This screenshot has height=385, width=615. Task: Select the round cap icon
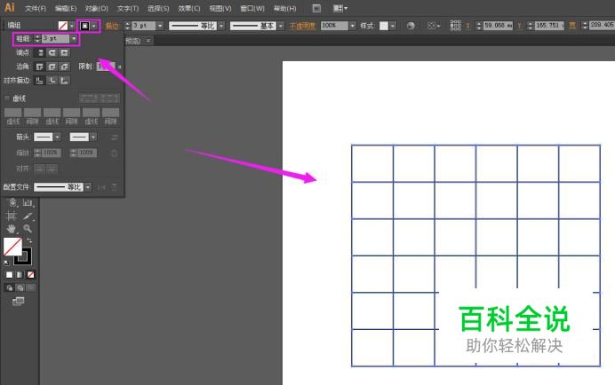click(x=52, y=52)
